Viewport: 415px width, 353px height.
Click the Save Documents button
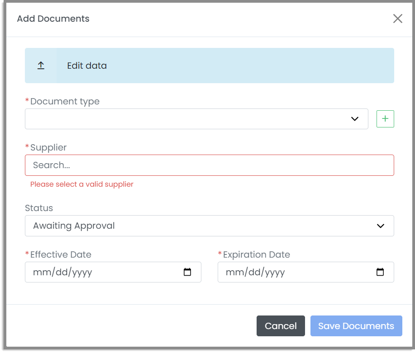click(x=356, y=325)
